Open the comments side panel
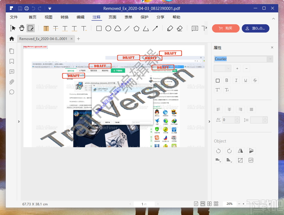The width and height of the screenshot is (284, 215). click(12, 72)
